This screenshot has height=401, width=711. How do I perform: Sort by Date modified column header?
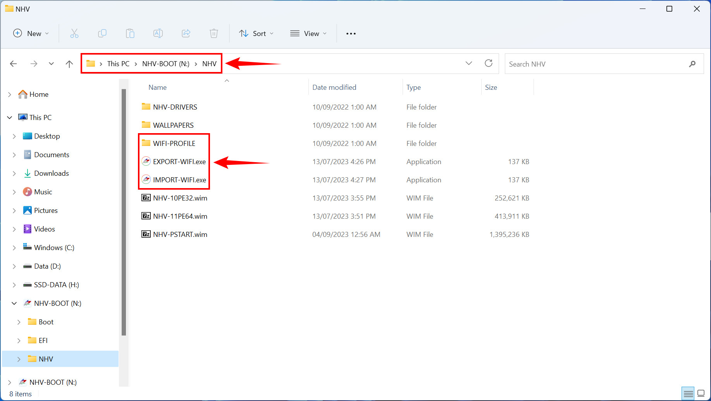tap(334, 87)
